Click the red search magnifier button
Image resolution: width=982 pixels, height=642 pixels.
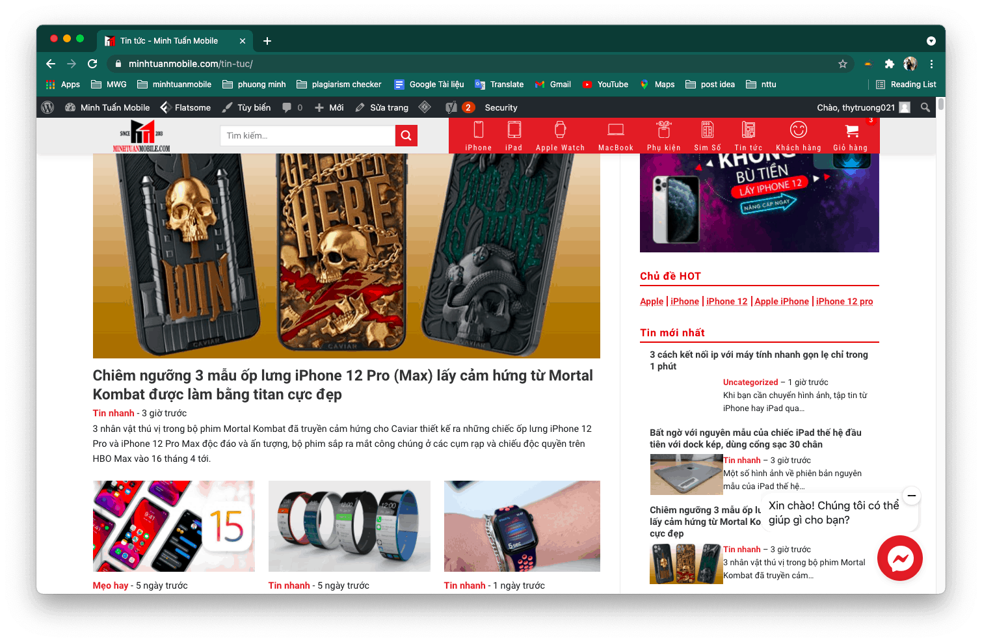406,135
